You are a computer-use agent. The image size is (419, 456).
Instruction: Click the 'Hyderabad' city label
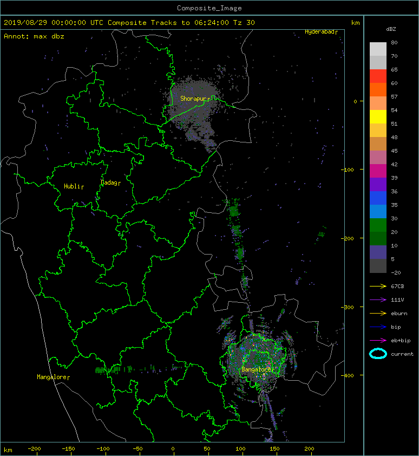pos(319,32)
